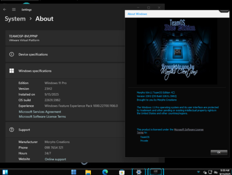Click the Device specifications info icon
The width and height of the screenshot is (232, 175).
click(x=12, y=54)
